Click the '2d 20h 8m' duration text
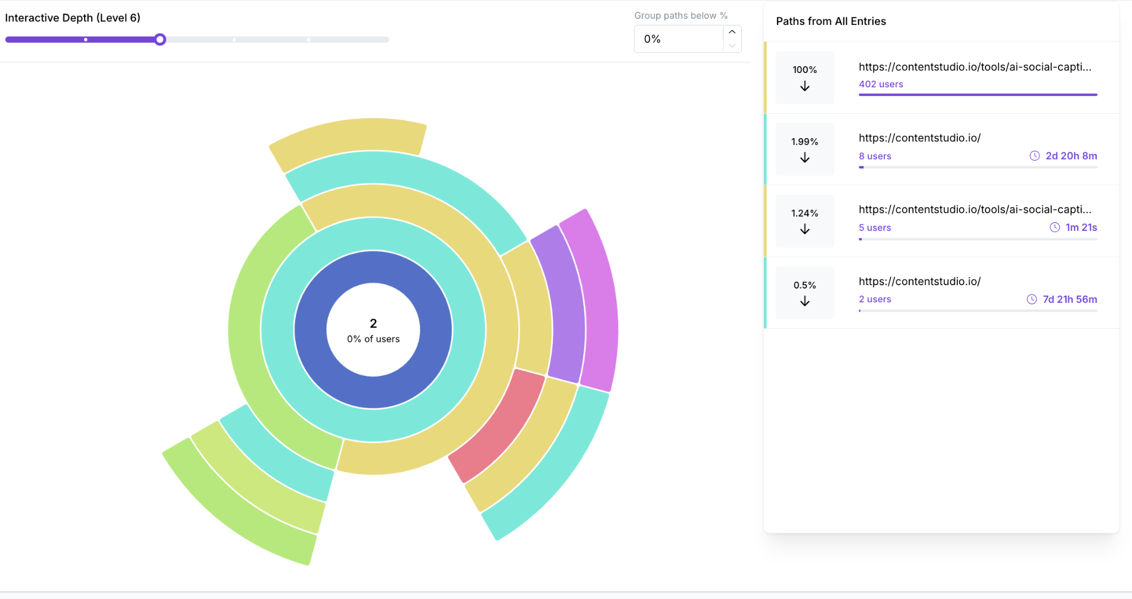This screenshot has height=599, width=1132. click(1071, 156)
